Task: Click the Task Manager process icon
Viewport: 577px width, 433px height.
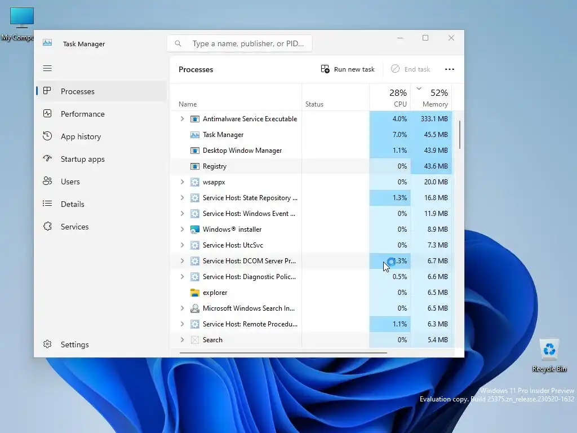Action: [x=194, y=135]
